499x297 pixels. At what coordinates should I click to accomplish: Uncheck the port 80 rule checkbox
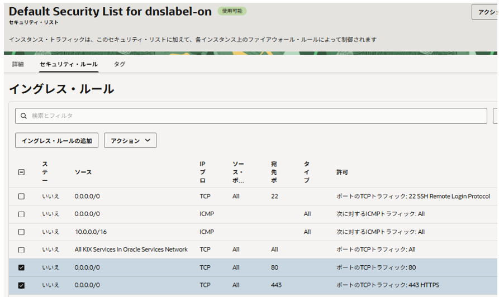22,267
